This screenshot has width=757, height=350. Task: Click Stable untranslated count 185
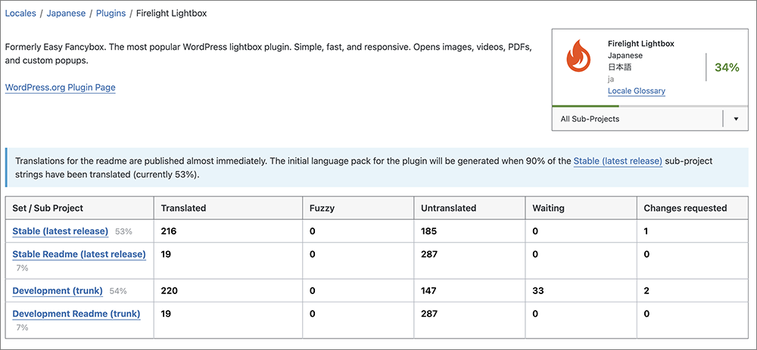[x=428, y=231]
